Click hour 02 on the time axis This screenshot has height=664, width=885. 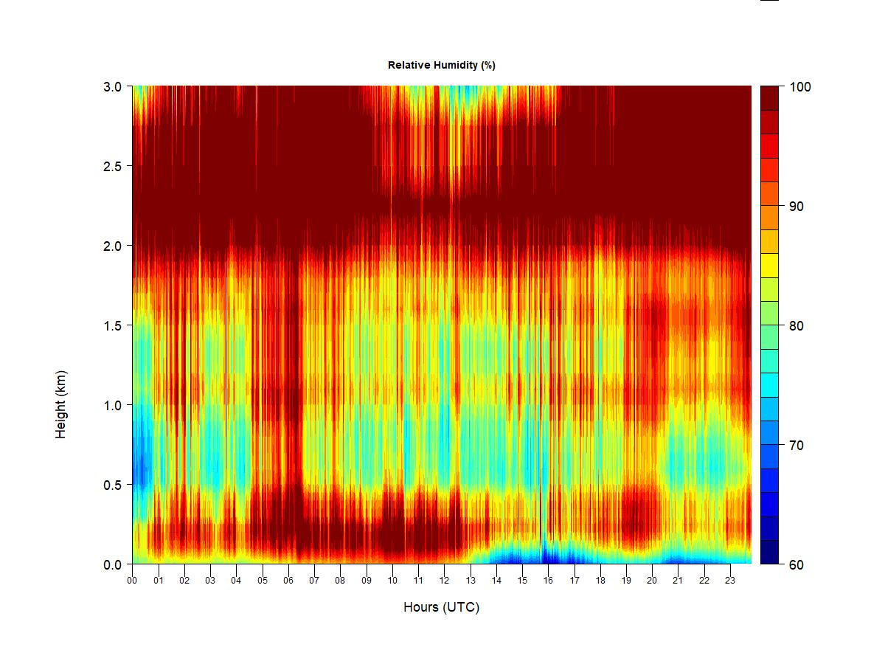coord(184,581)
